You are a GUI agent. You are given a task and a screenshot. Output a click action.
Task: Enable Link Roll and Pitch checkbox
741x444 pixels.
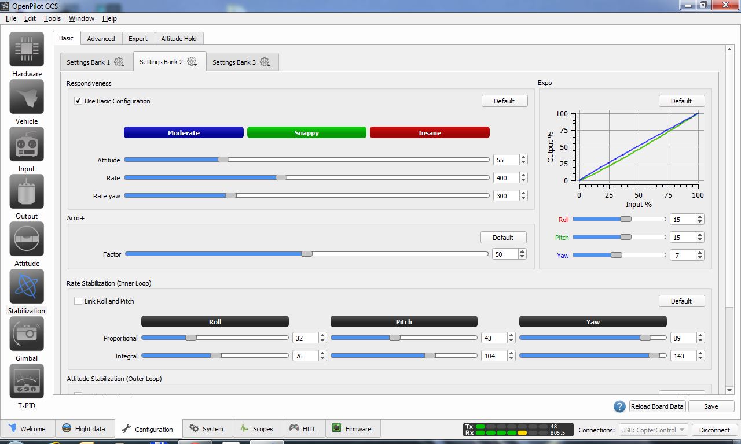coord(78,301)
